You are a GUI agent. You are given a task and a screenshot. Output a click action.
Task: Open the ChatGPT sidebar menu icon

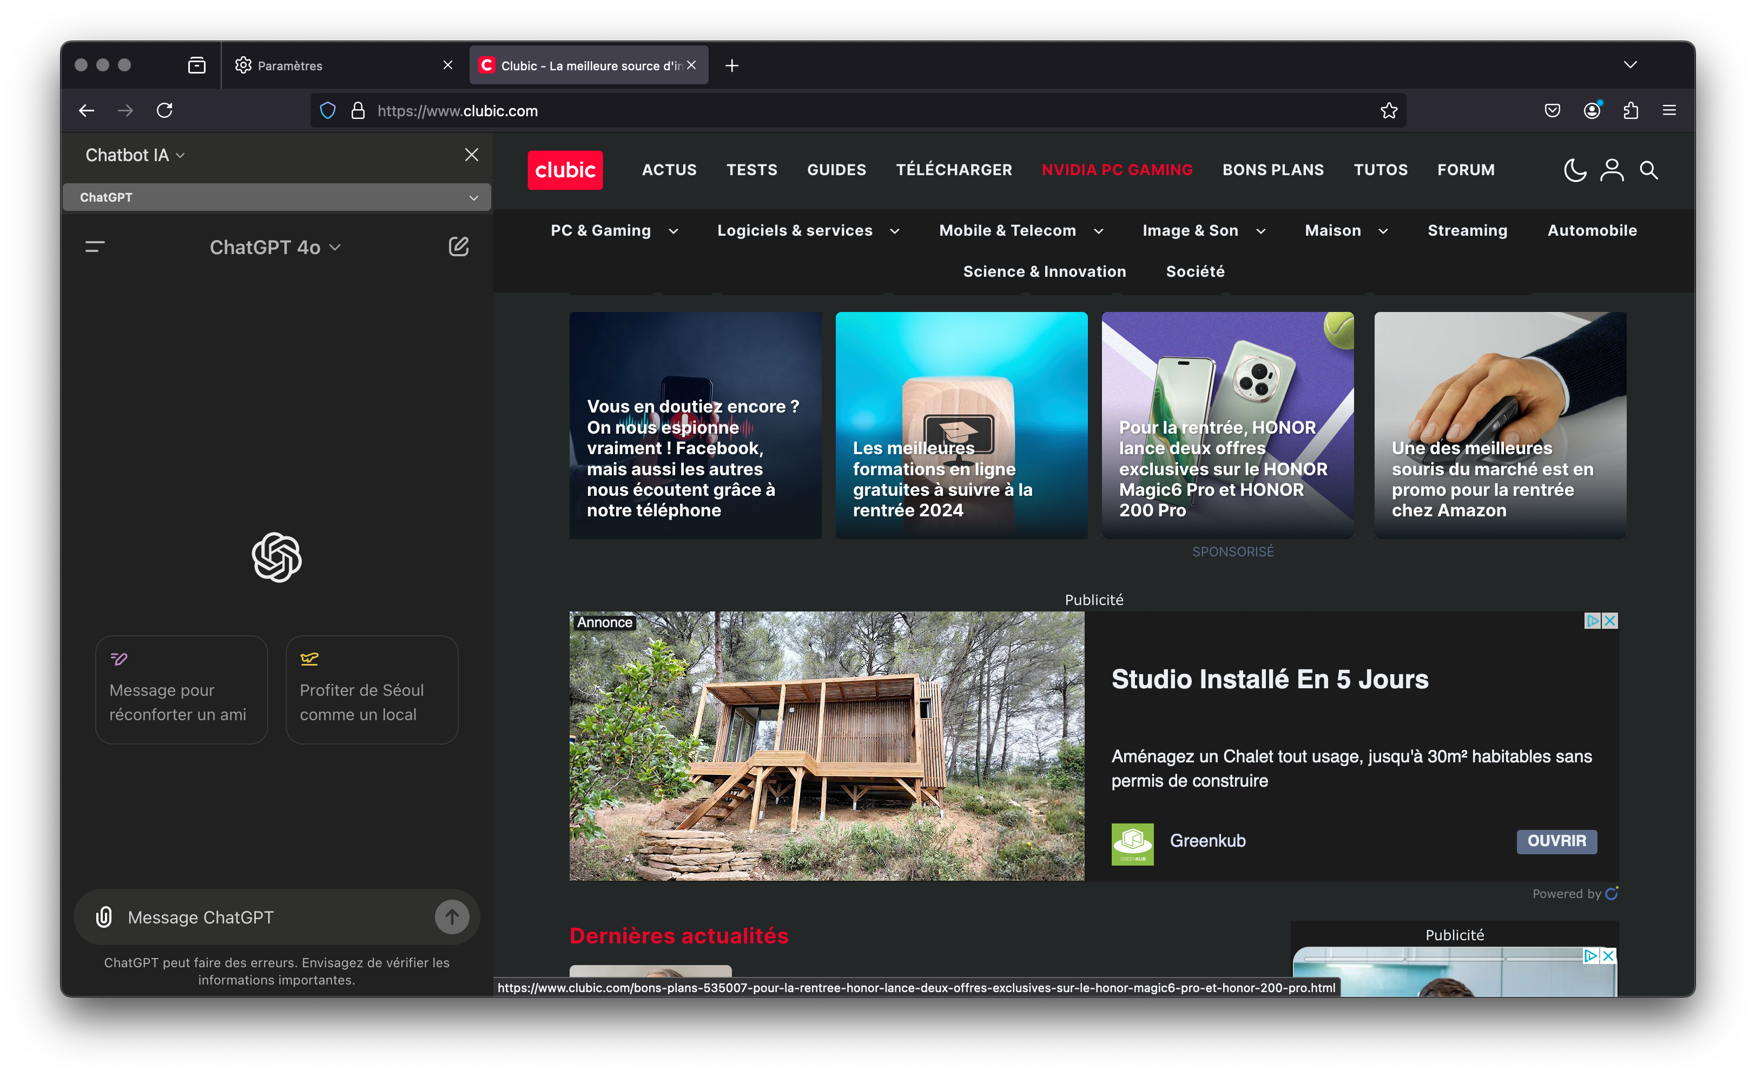pyautogui.click(x=95, y=247)
